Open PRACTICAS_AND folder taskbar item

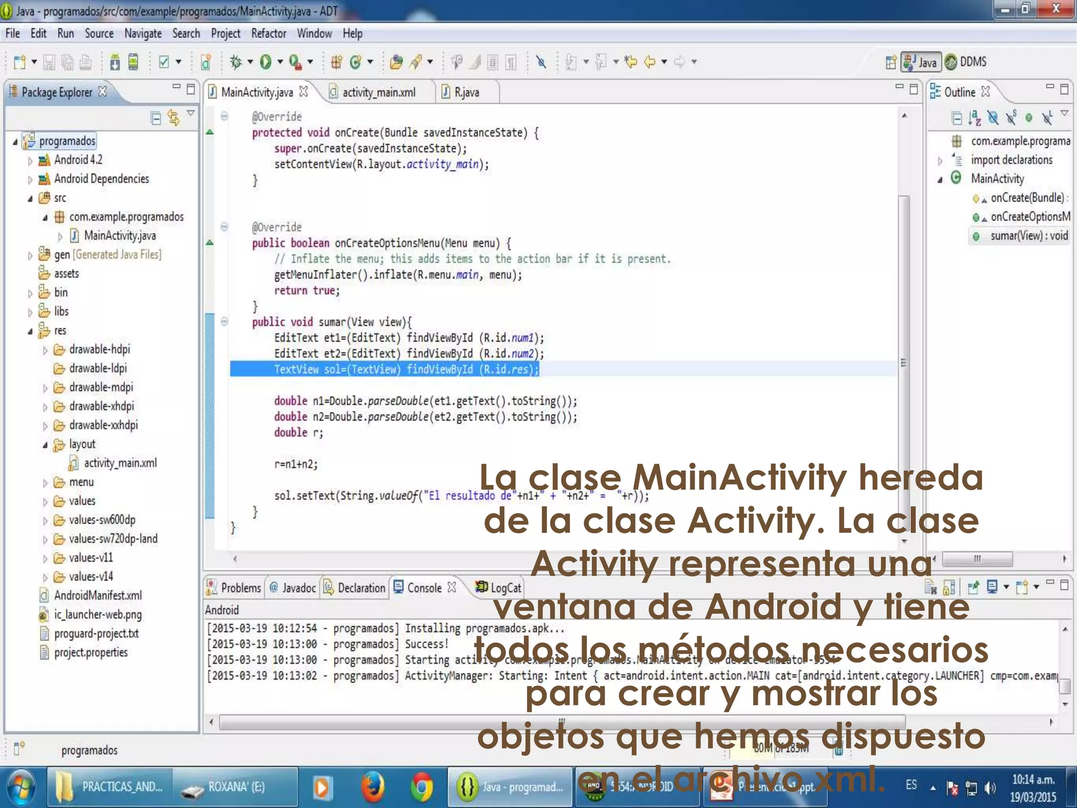point(110,787)
